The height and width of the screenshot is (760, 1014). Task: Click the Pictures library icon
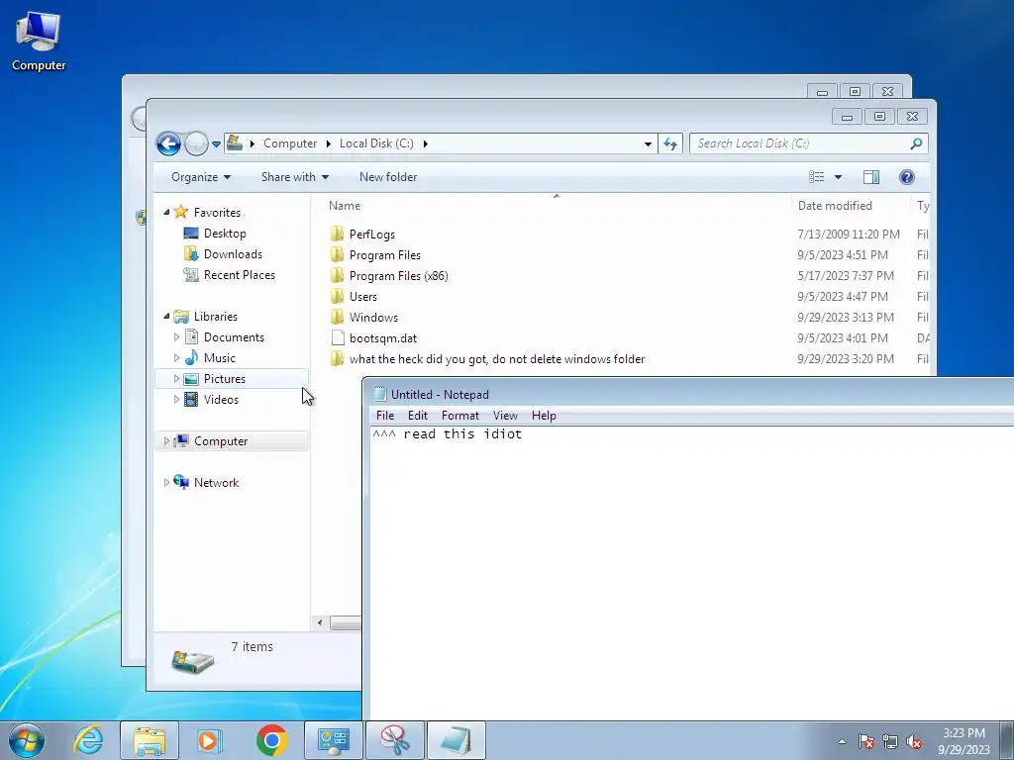191,379
